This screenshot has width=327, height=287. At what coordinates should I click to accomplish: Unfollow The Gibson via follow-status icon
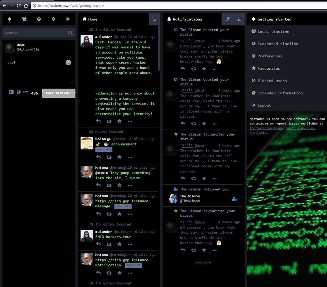[x=234, y=199]
